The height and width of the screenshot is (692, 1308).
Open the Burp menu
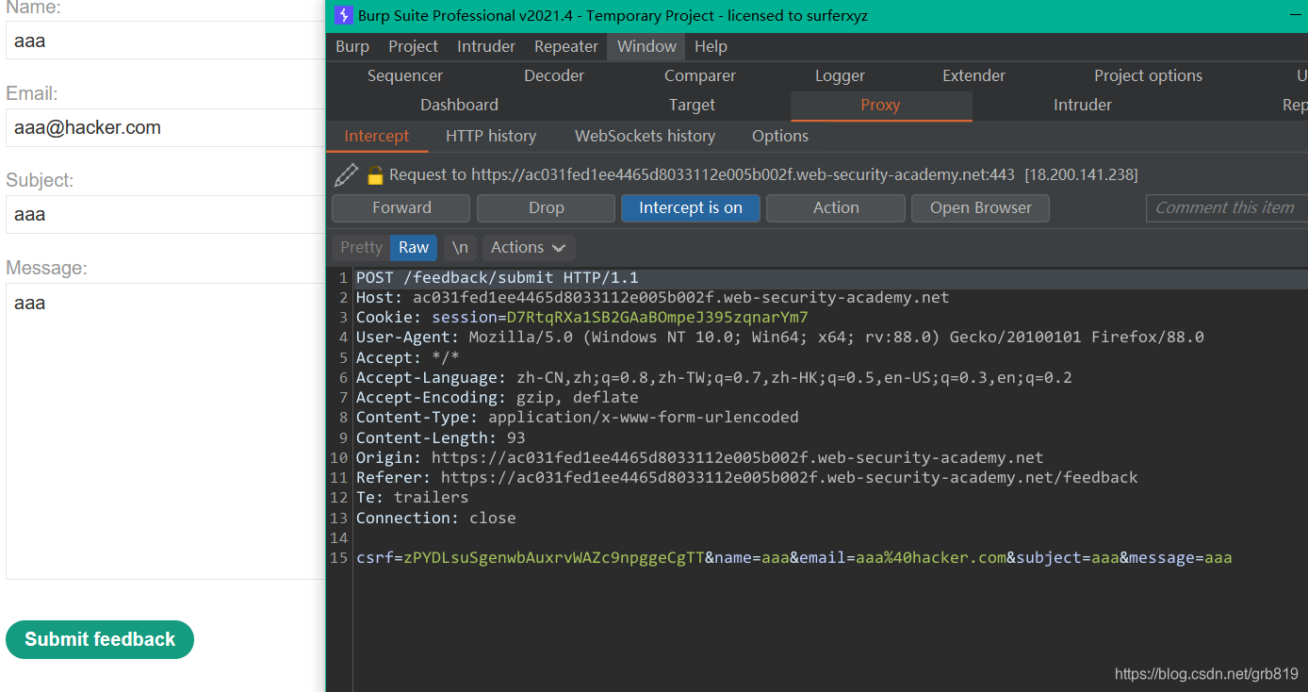[352, 46]
